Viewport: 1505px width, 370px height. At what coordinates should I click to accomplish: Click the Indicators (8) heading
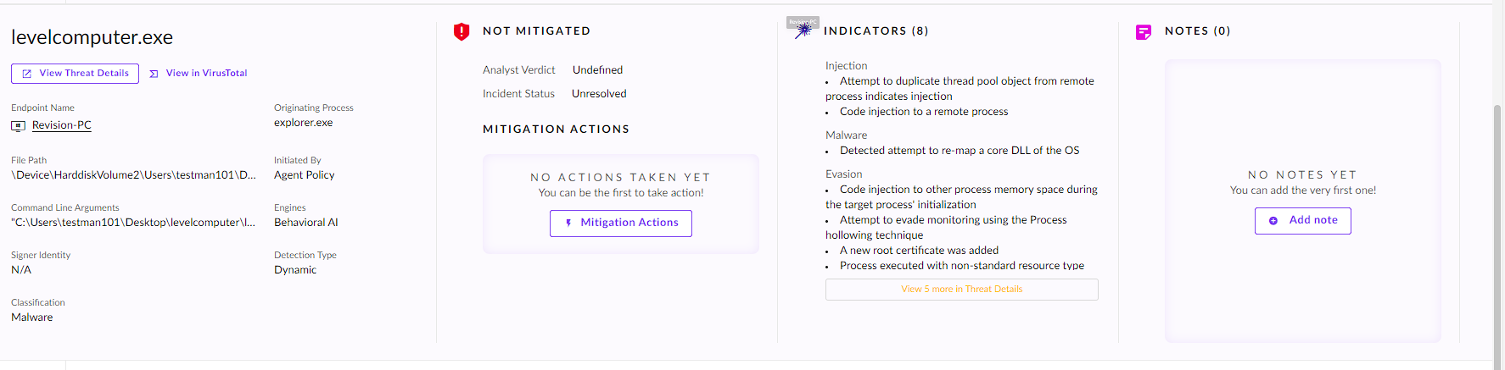pos(876,31)
